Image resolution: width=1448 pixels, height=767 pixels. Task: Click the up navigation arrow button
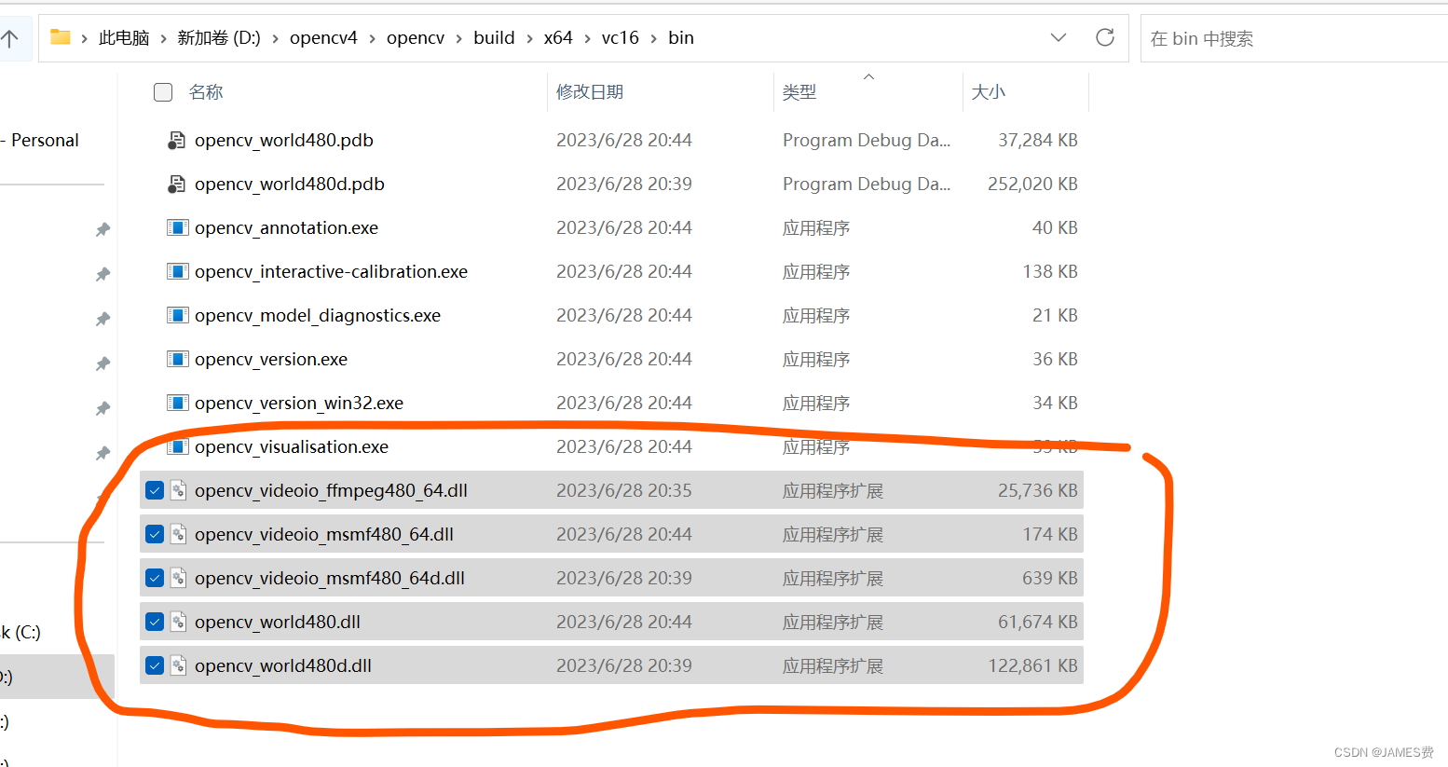point(11,37)
